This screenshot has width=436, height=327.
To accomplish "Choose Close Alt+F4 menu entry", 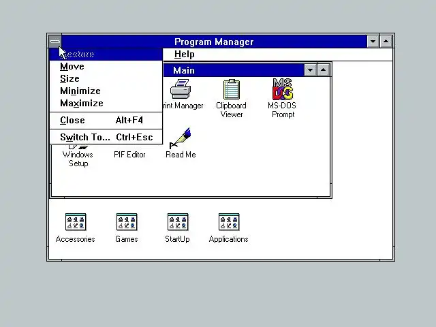I will [106, 121].
